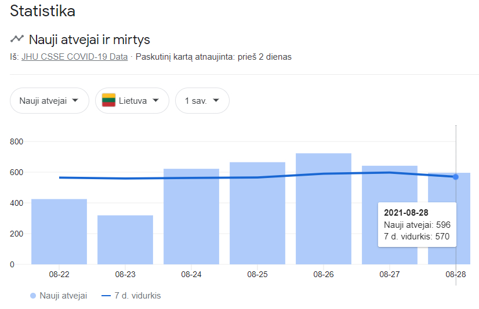Open the Nauji atvejai dropdown
479x309 pixels.
[x=49, y=100]
